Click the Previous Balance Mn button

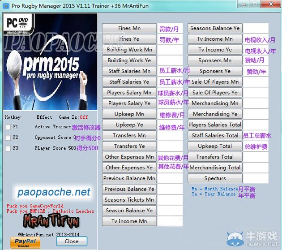(129, 178)
